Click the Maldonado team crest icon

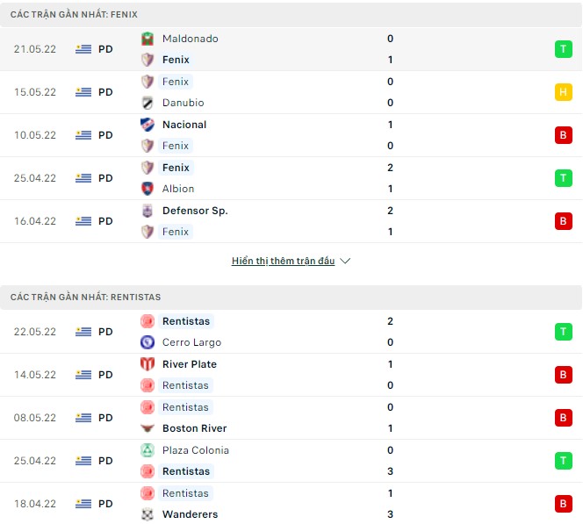[x=148, y=39]
